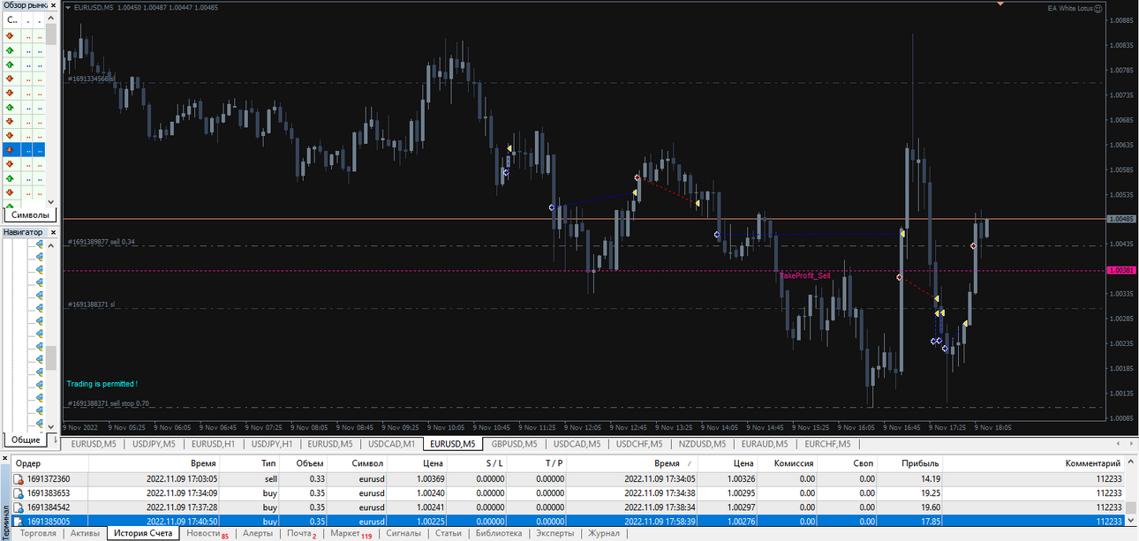The height and width of the screenshot is (541, 1139).
Task: Open the Журнал tab
Action: tap(604, 533)
